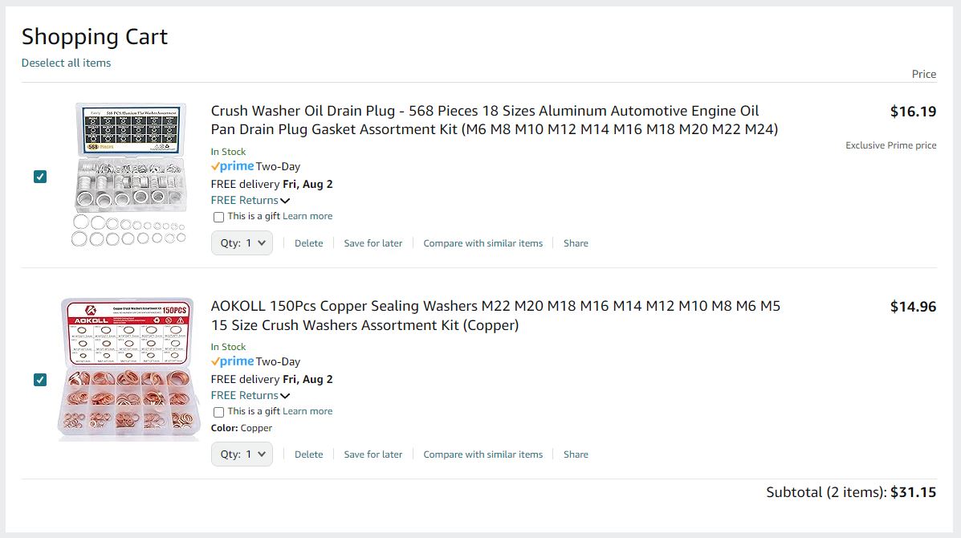
Task: Click the Prime logo on the Crush Washer item
Action: coord(231,166)
